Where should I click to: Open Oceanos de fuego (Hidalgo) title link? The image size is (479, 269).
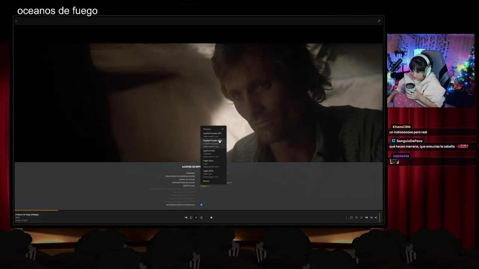click(x=27, y=214)
